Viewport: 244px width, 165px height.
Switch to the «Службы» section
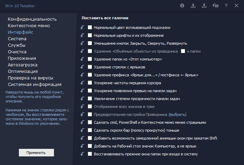click(x=16, y=45)
